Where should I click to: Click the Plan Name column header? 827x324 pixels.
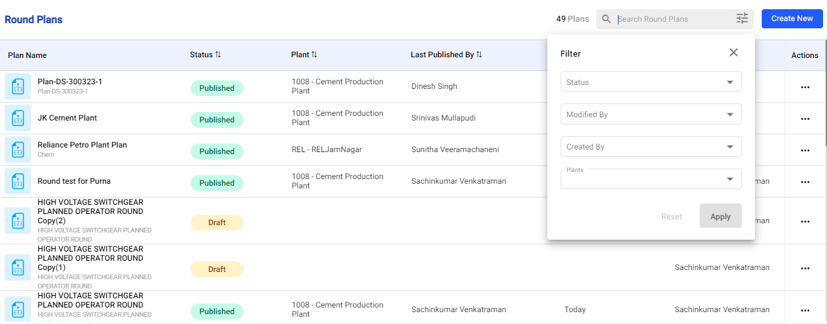click(x=27, y=55)
